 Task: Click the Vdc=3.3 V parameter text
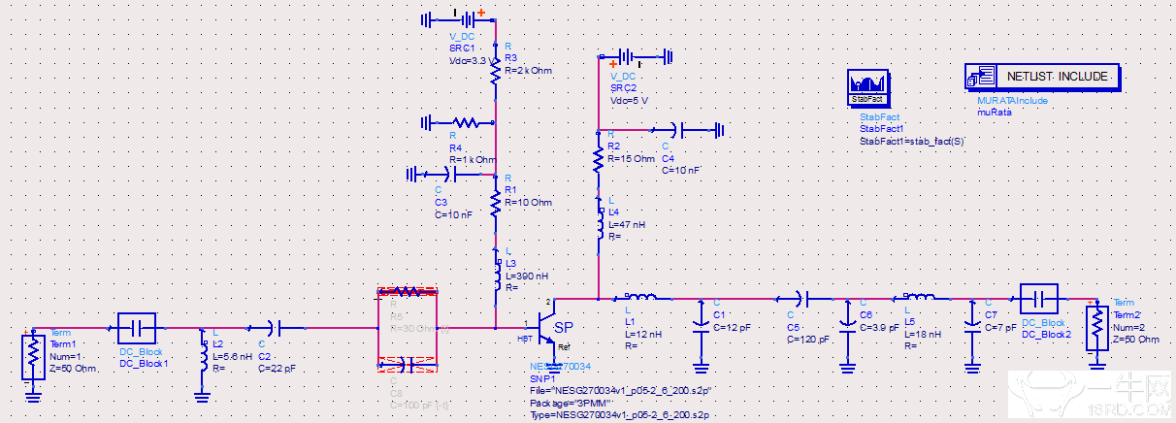point(472,60)
